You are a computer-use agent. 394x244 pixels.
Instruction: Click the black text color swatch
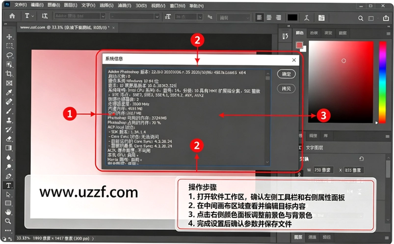pyautogui.click(x=292, y=18)
